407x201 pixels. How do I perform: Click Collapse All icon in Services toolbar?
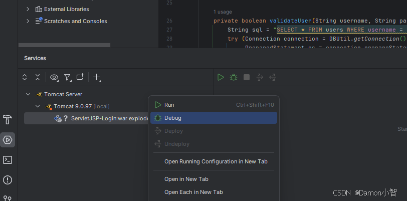click(x=38, y=77)
